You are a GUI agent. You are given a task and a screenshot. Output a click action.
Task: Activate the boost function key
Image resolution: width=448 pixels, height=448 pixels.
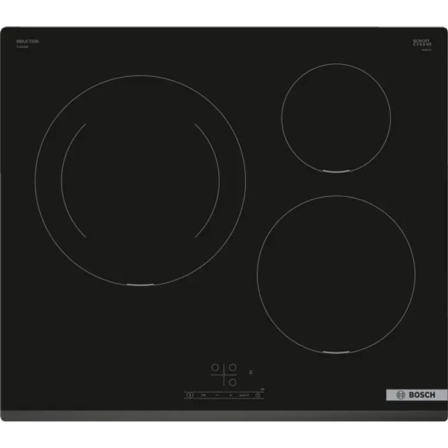[x=244, y=395]
